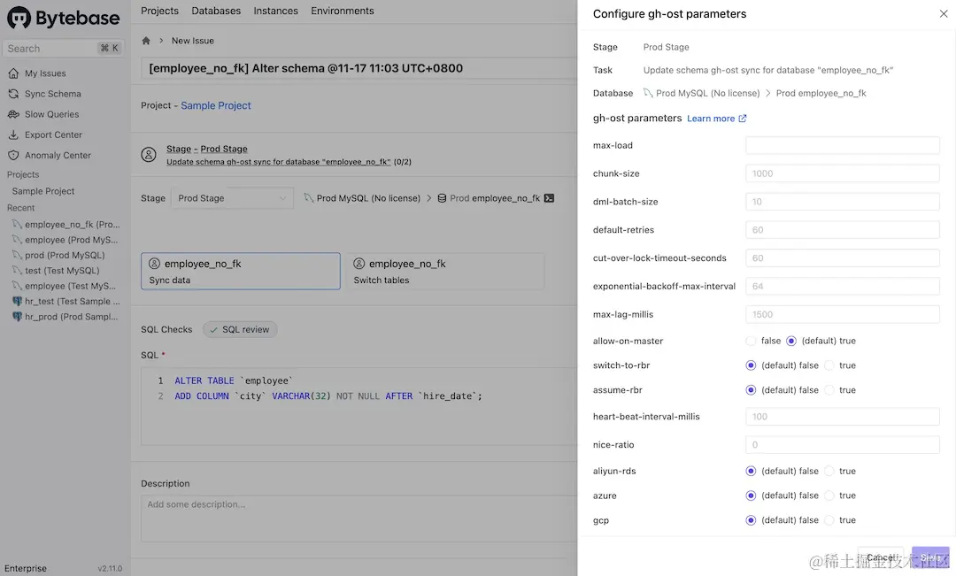Click status icon on Switch tables task card
956x576 pixels.
click(359, 264)
